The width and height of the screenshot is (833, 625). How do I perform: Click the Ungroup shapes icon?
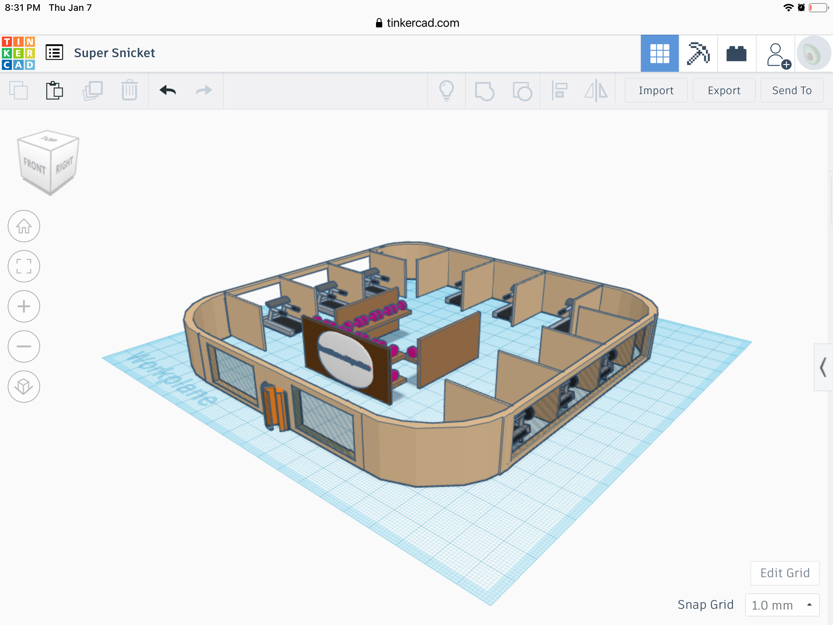522,91
